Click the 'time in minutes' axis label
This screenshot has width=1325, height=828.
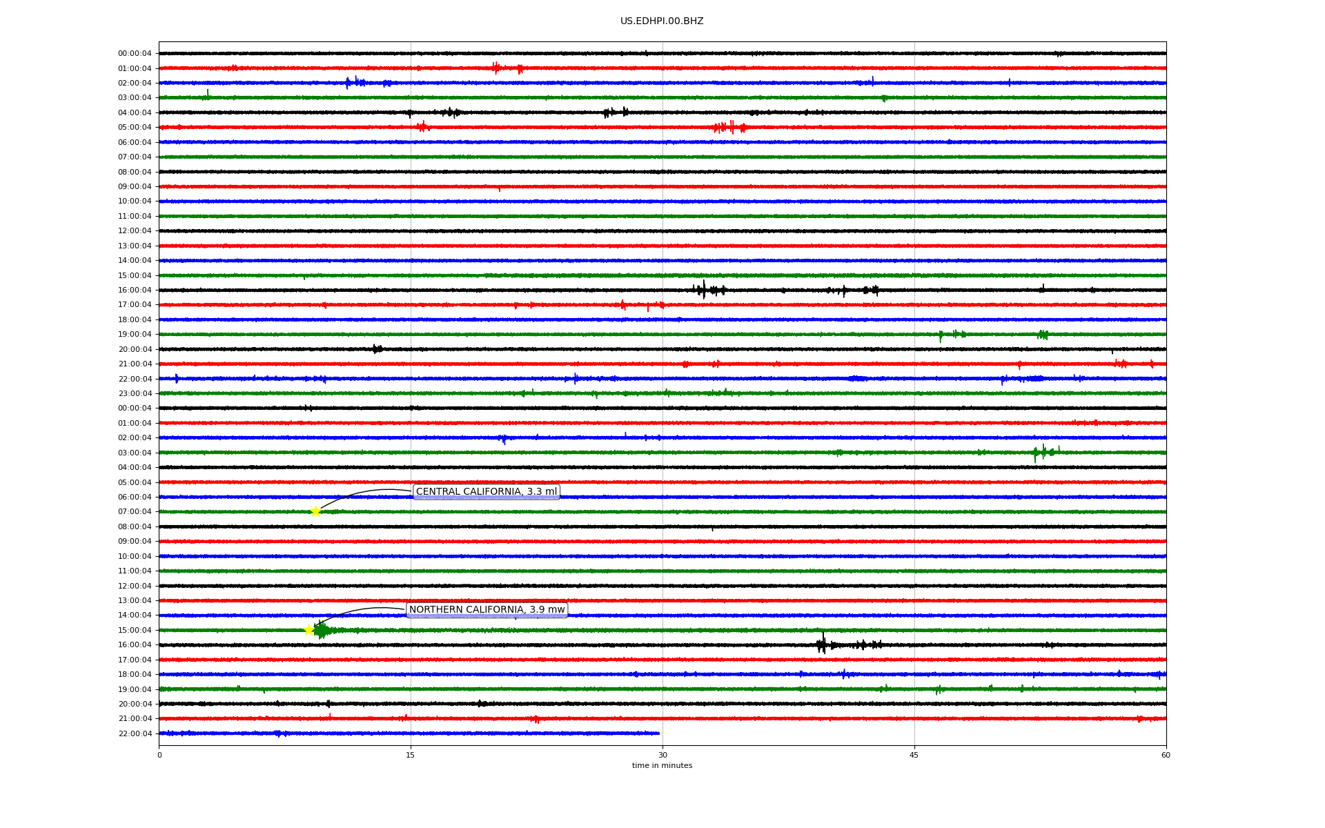(661, 765)
